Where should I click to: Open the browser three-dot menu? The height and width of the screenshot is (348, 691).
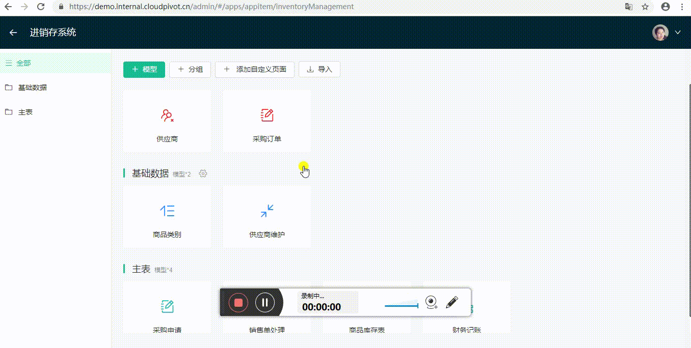click(x=681, y=7)
